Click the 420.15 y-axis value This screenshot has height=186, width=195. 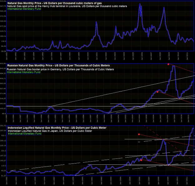click(x=3, y=11)
